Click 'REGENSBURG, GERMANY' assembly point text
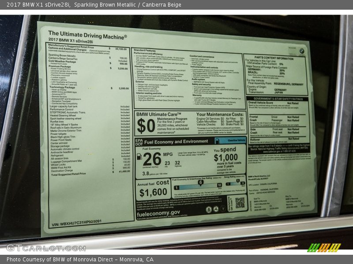 (289, 84)
